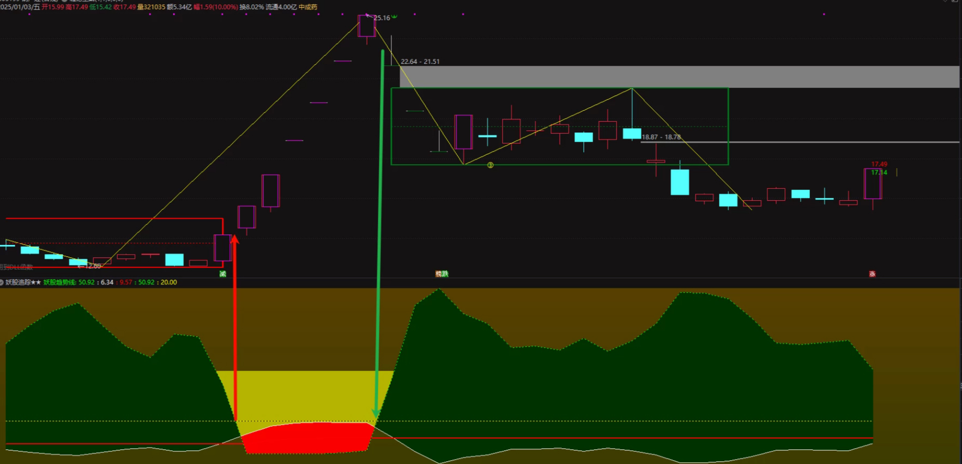Click the circled 3 wave marker
Image resolution: width=962 pixels, height=464 pixels.
[x=490, y=165]
